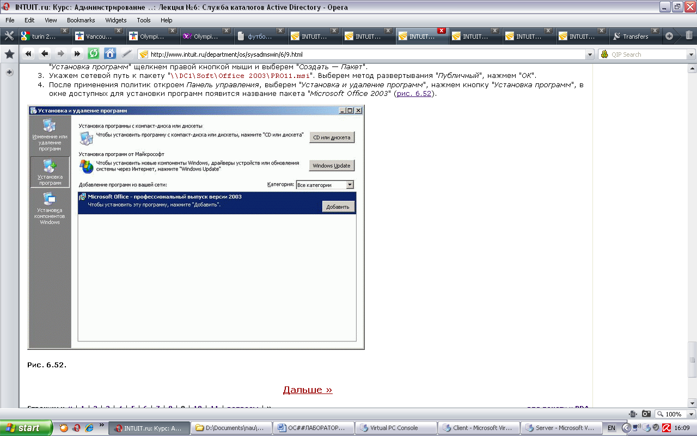
Task: Open the Edit menu
Action: point(29,20)
